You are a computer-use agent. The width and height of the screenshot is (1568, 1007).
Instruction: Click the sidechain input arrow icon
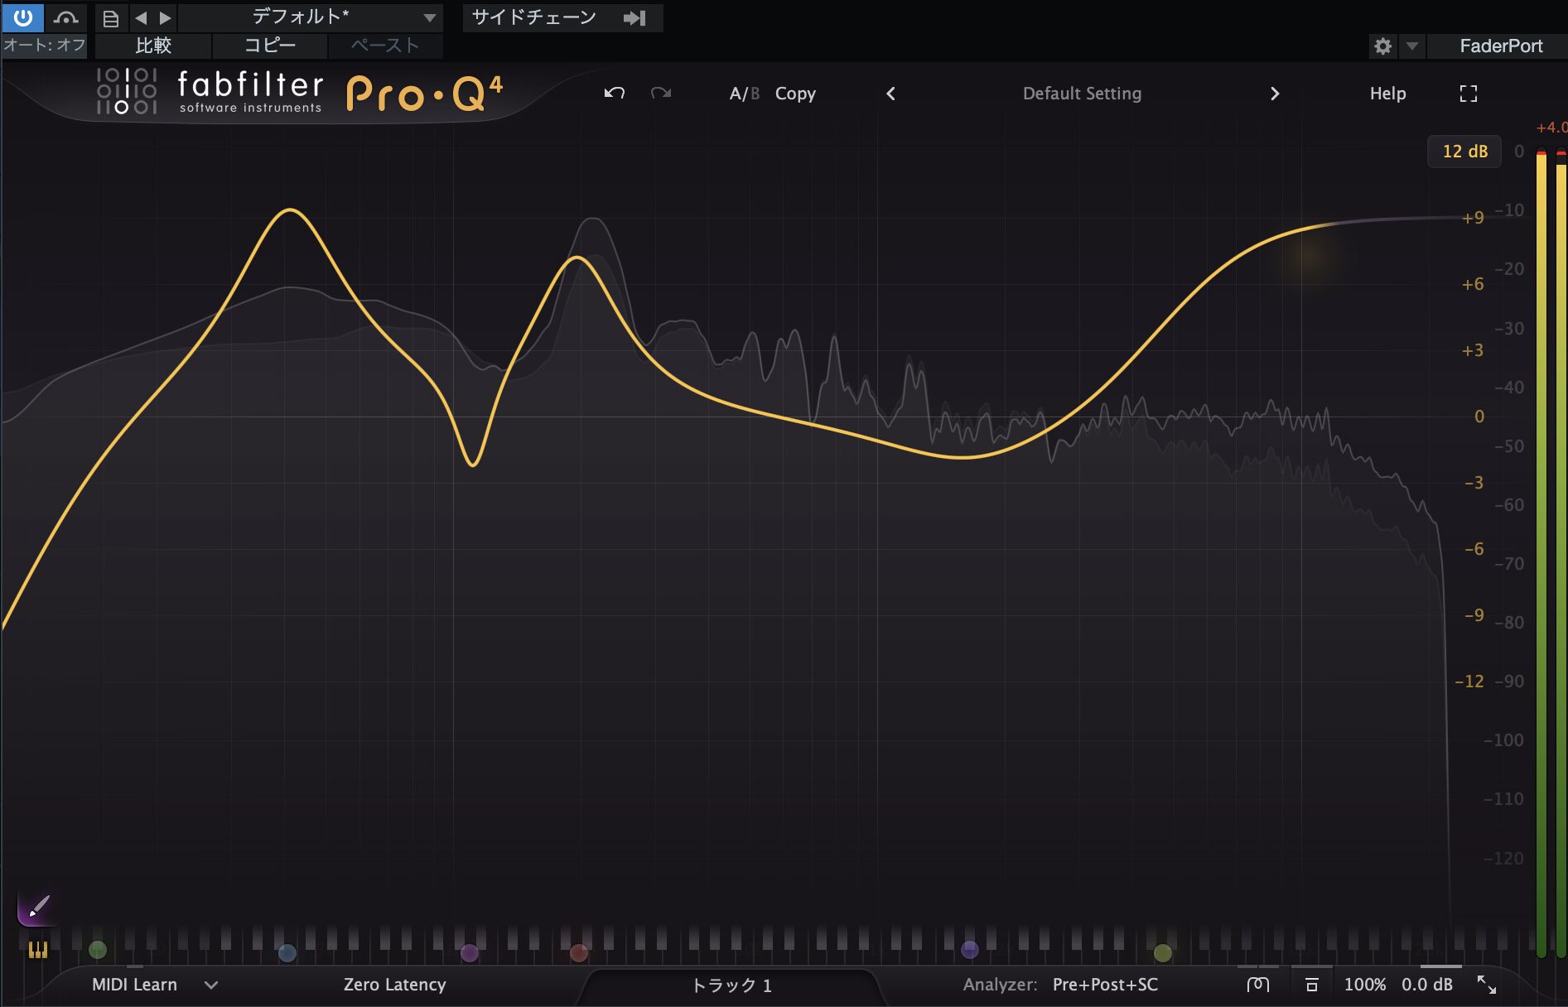634,17
